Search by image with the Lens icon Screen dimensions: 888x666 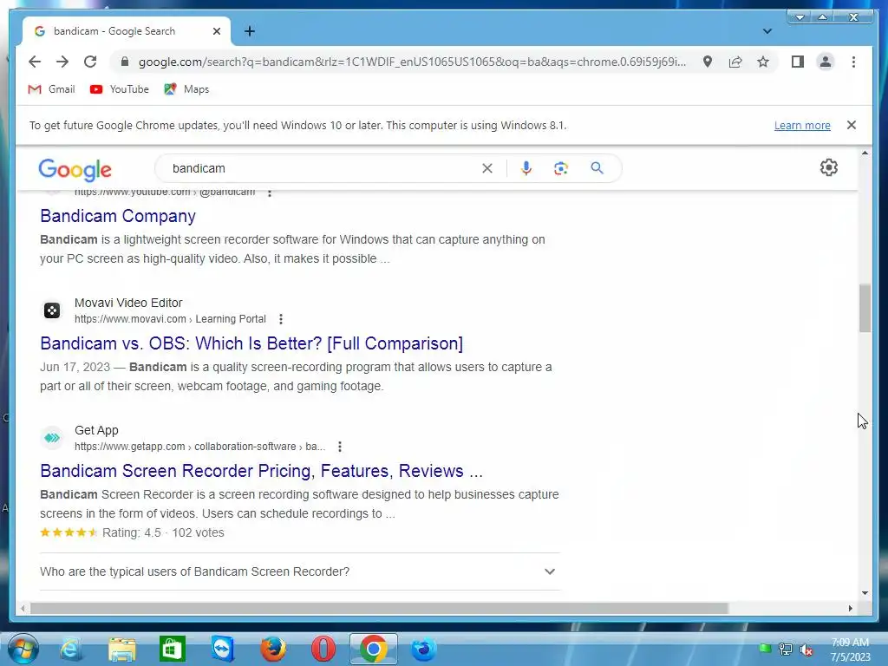(561, 168)
